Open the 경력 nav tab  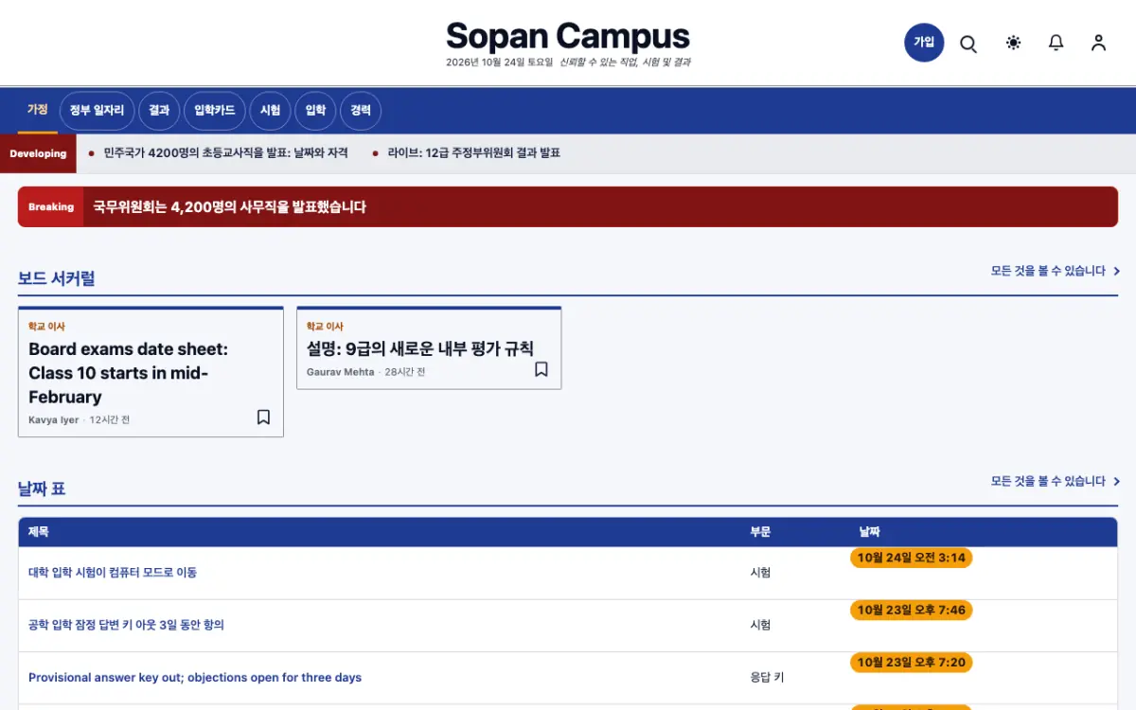[361, 111]
